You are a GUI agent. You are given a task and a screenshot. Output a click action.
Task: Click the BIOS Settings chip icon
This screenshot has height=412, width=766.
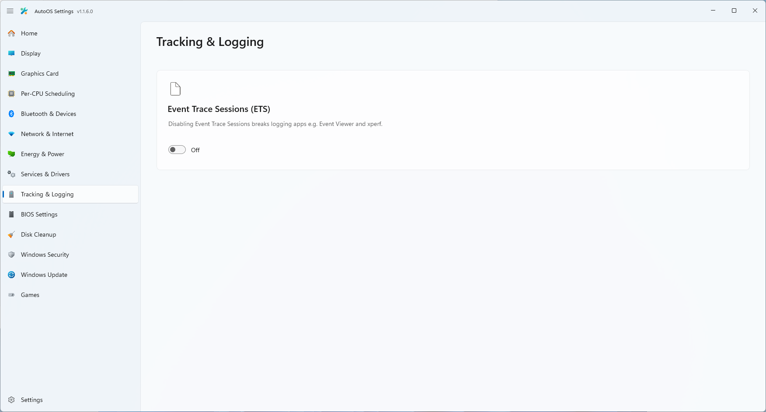click(12, 214)
